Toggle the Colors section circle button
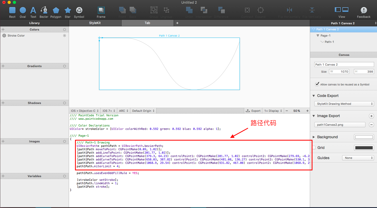This screenshot has height=208, width=377. click(65, 30)
